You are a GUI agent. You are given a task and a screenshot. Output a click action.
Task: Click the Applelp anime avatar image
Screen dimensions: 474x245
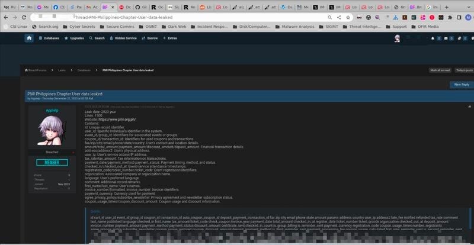click(x=52, y=130)
